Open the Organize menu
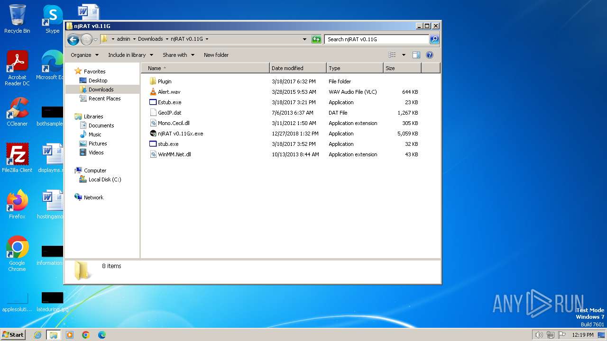The width and height of the screenshot is (607, 341). click(84, 55)
